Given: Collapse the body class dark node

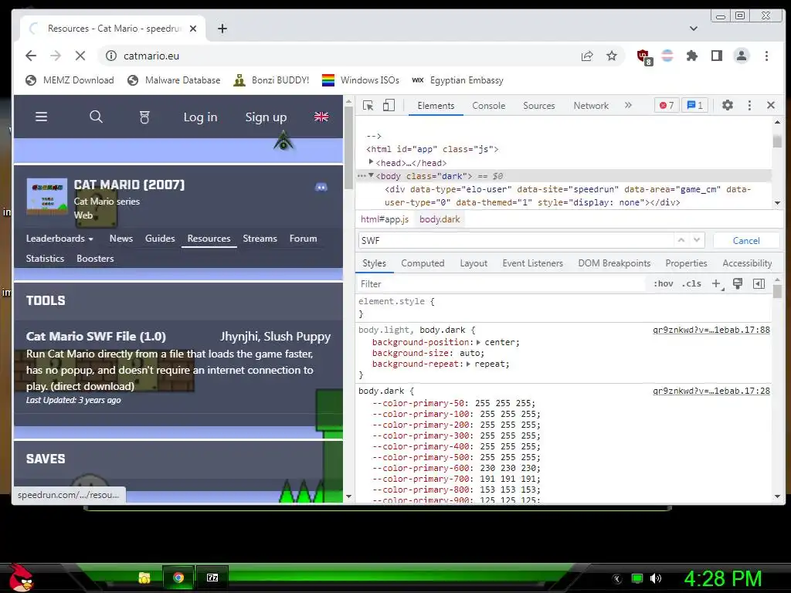Looking at the screenshot, I should 372,175.
